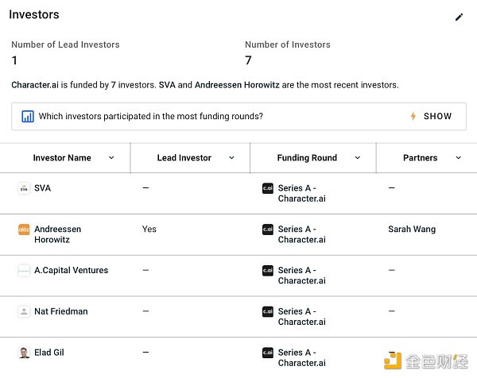Click the Character.ai logo in SVA row
The width and height of the screenshot is (477, 378).
pos(268,188)
